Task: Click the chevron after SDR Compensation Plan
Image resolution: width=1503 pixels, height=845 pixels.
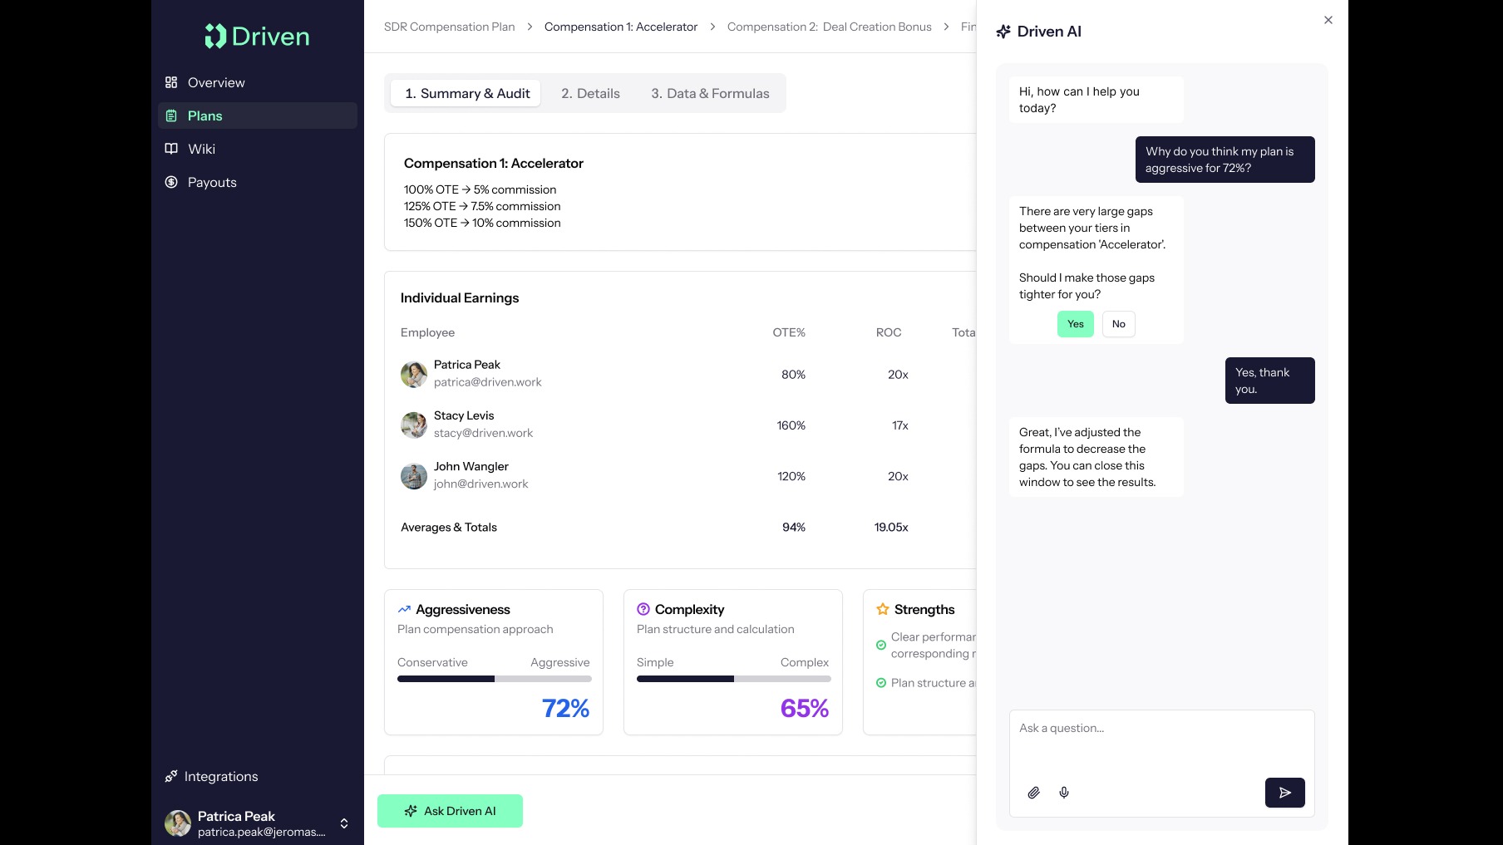Action: pos(530,27)
